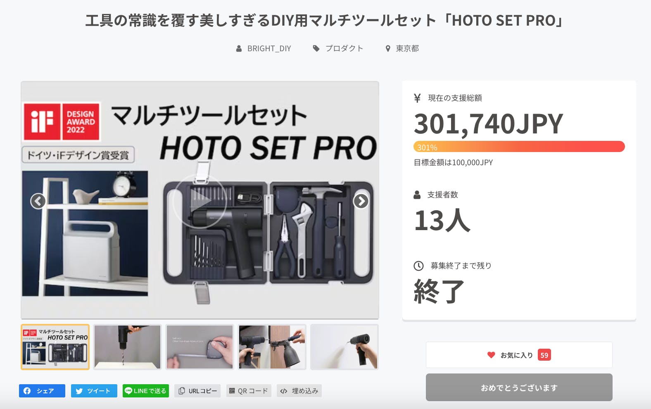Select the tape measure thumbnail

coord(200,347)
